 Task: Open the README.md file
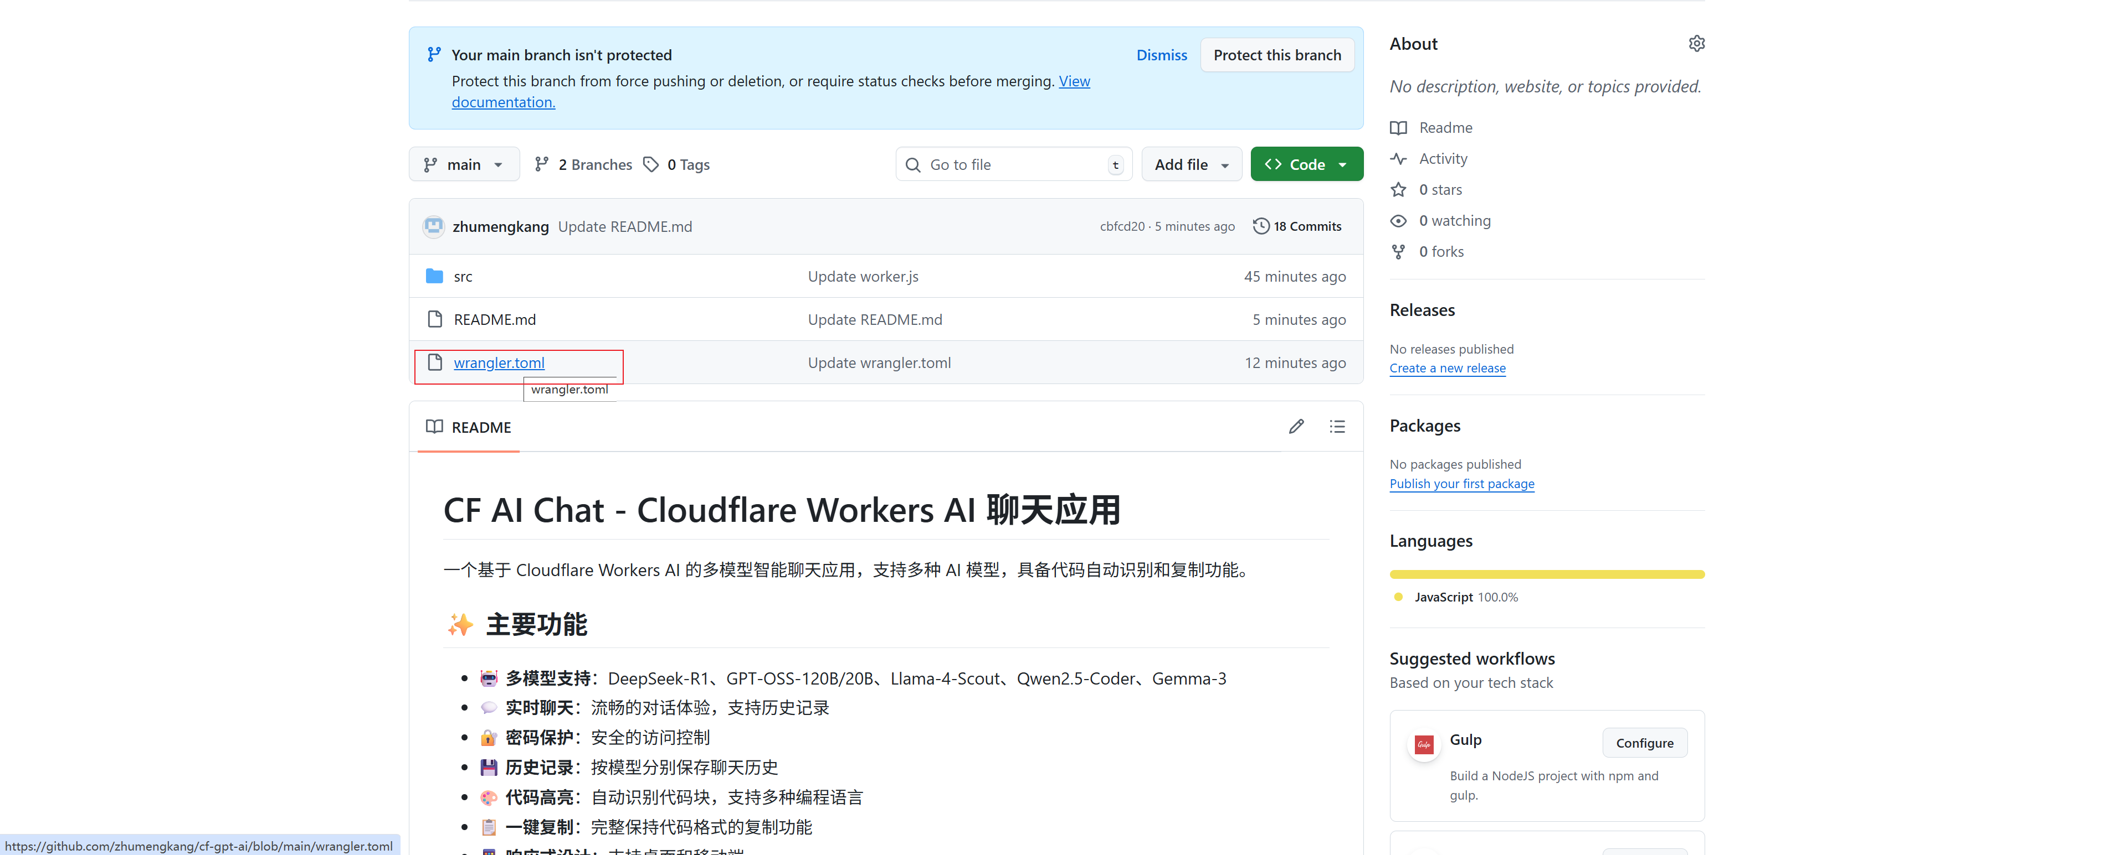[494, 320]
